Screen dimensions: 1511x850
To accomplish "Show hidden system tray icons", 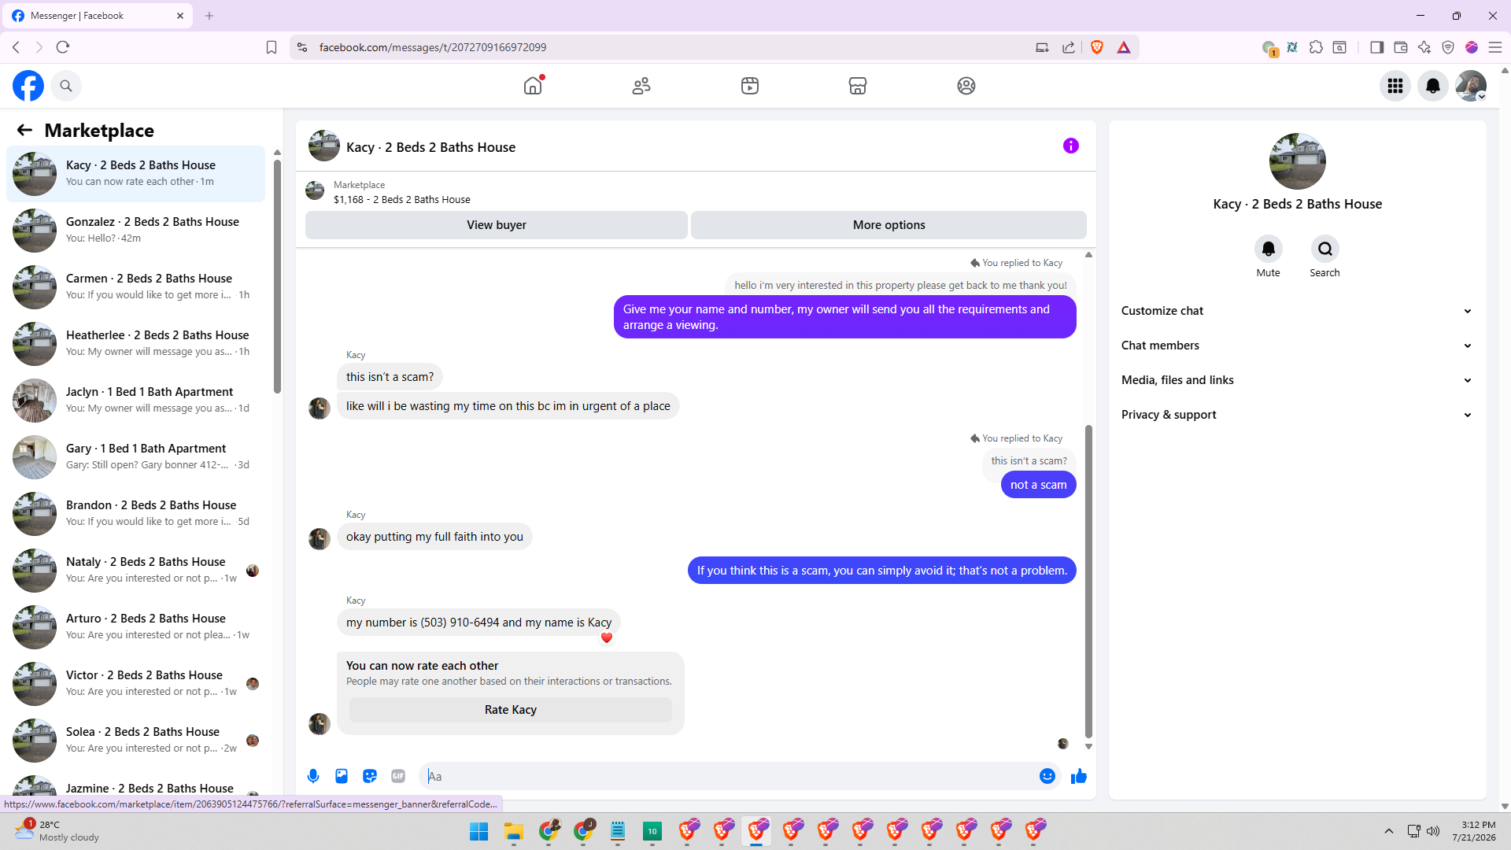I will click(x=1389, y=831).
